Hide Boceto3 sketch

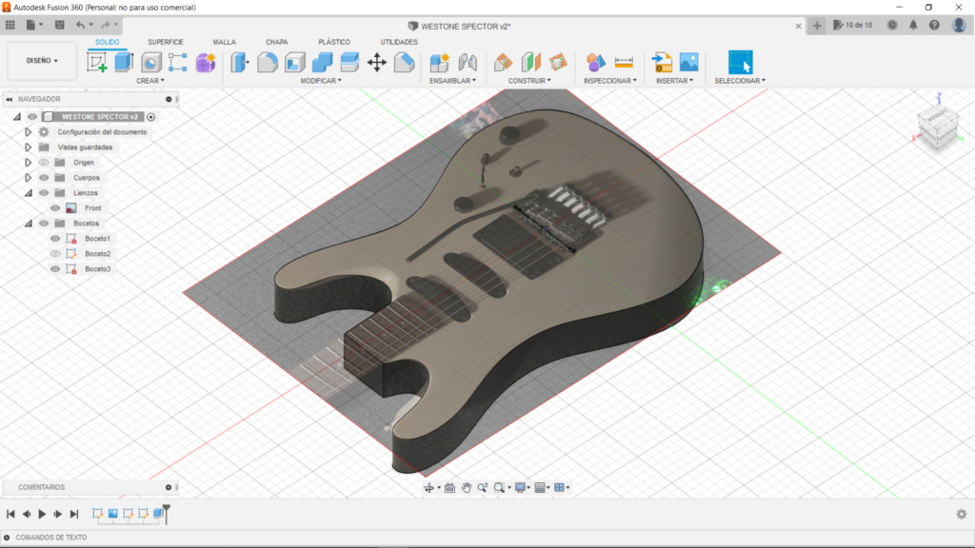pyautogui.click(x=55, y=269)
